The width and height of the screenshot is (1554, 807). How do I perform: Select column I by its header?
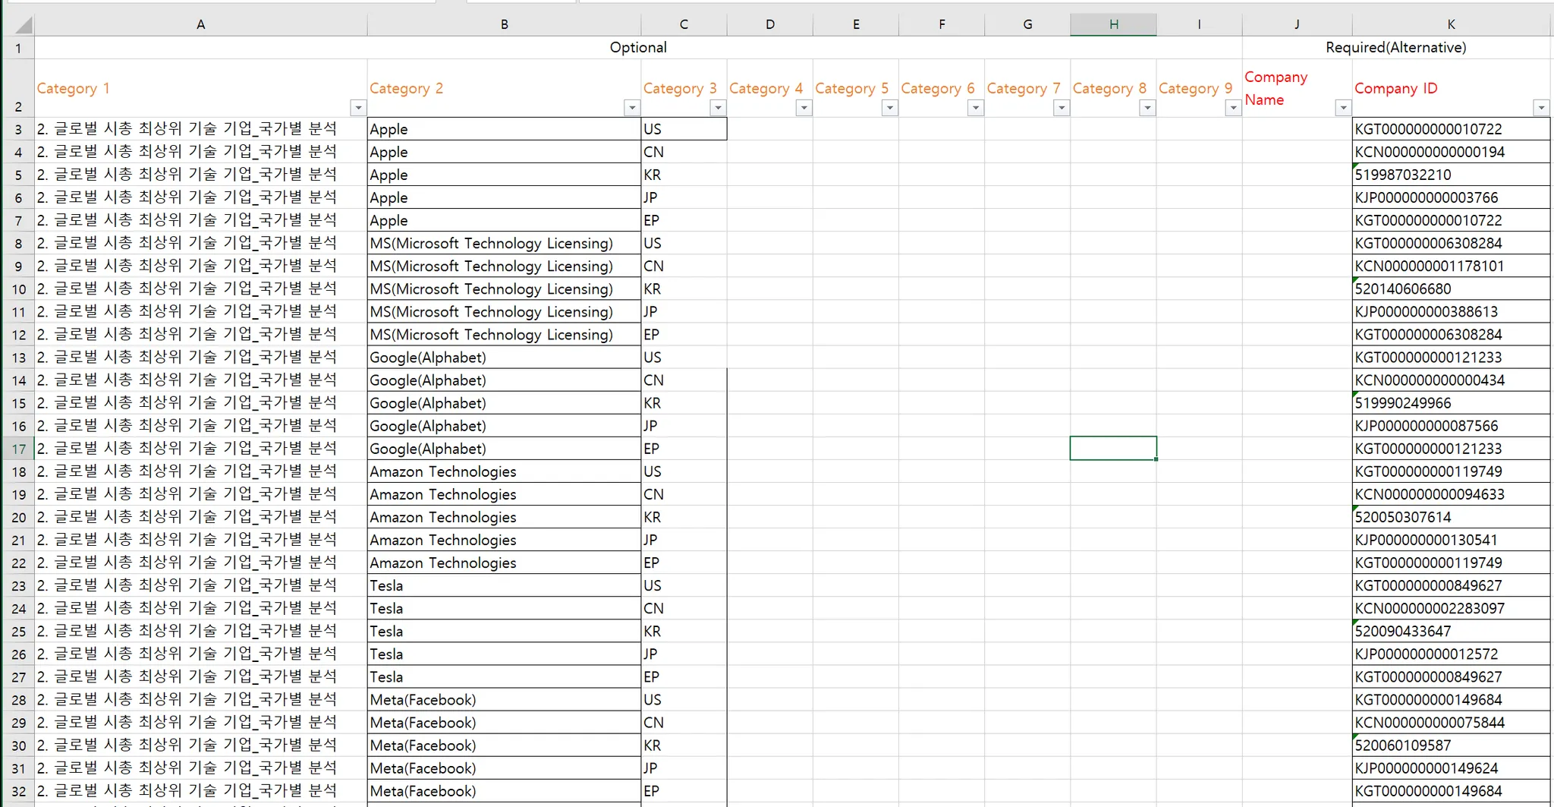[1200, 25]
